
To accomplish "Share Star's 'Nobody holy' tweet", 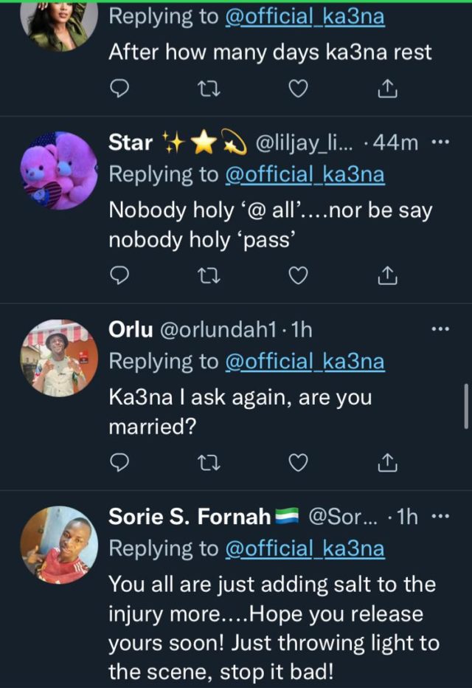I will (386, 276).
